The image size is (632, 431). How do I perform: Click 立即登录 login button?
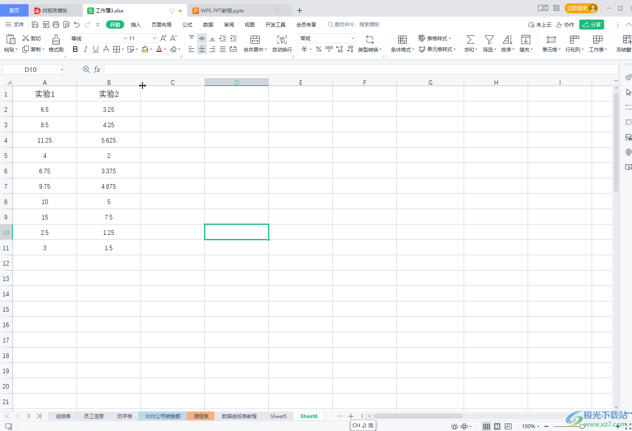[581, 8]
